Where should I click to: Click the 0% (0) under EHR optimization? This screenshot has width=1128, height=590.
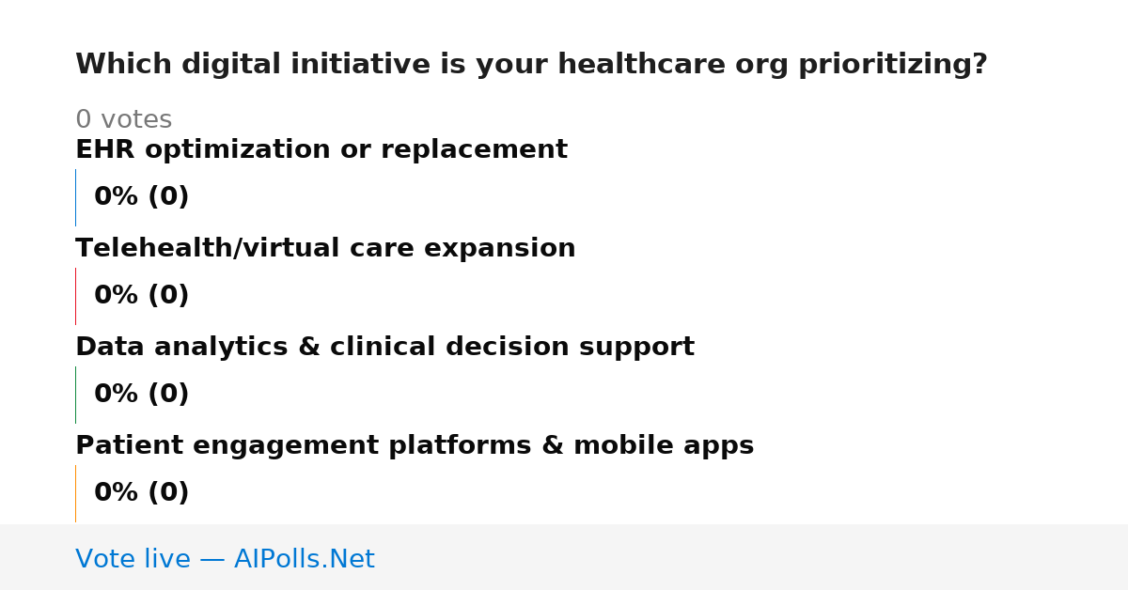click(141, 197)
